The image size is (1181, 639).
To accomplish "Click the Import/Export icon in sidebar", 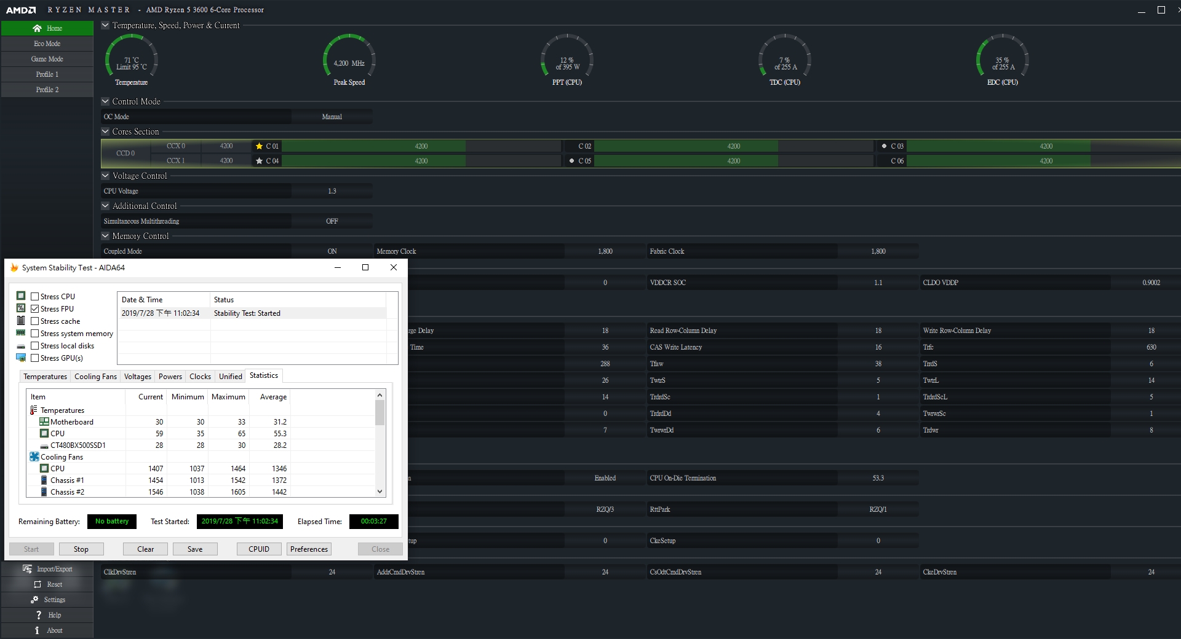I will click(27, 569).
